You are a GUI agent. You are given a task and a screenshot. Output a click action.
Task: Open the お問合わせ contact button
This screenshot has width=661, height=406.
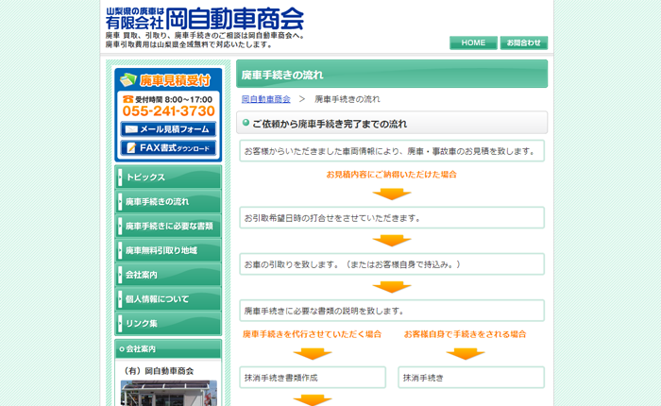tap(523, 42)
